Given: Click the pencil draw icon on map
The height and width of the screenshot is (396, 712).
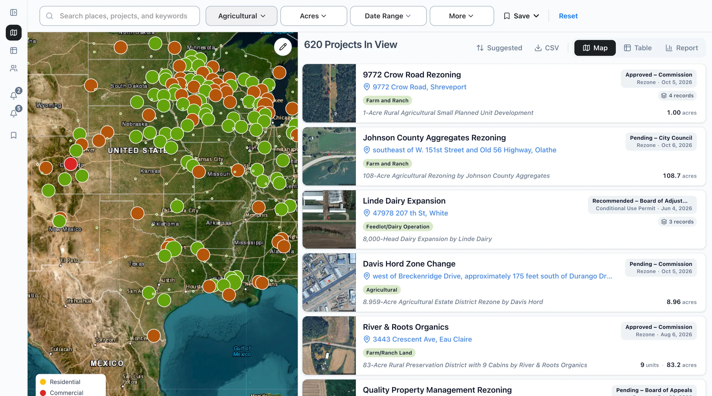Looking at the screenshot, I should (283, 47).
